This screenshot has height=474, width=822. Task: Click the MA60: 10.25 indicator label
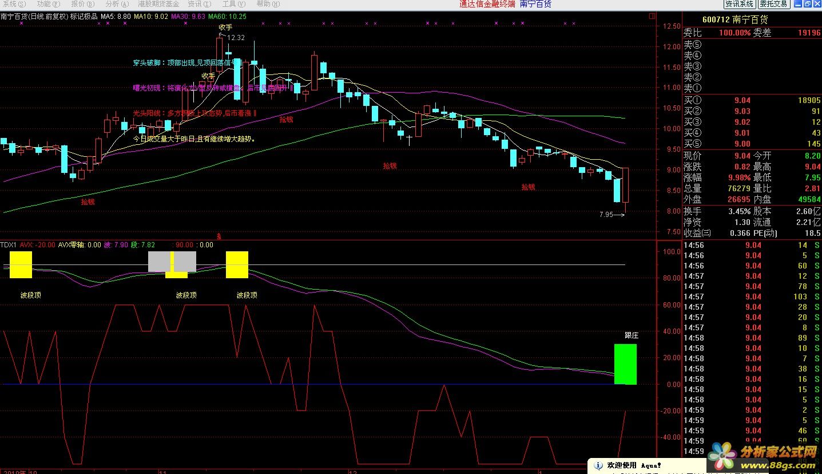227,17
